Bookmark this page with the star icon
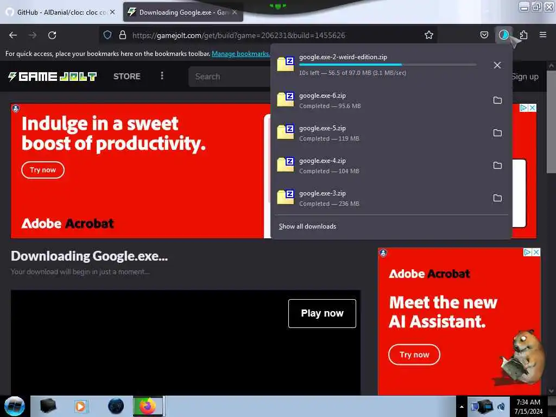This screenshot has height=417, width=556. (429, 35)
